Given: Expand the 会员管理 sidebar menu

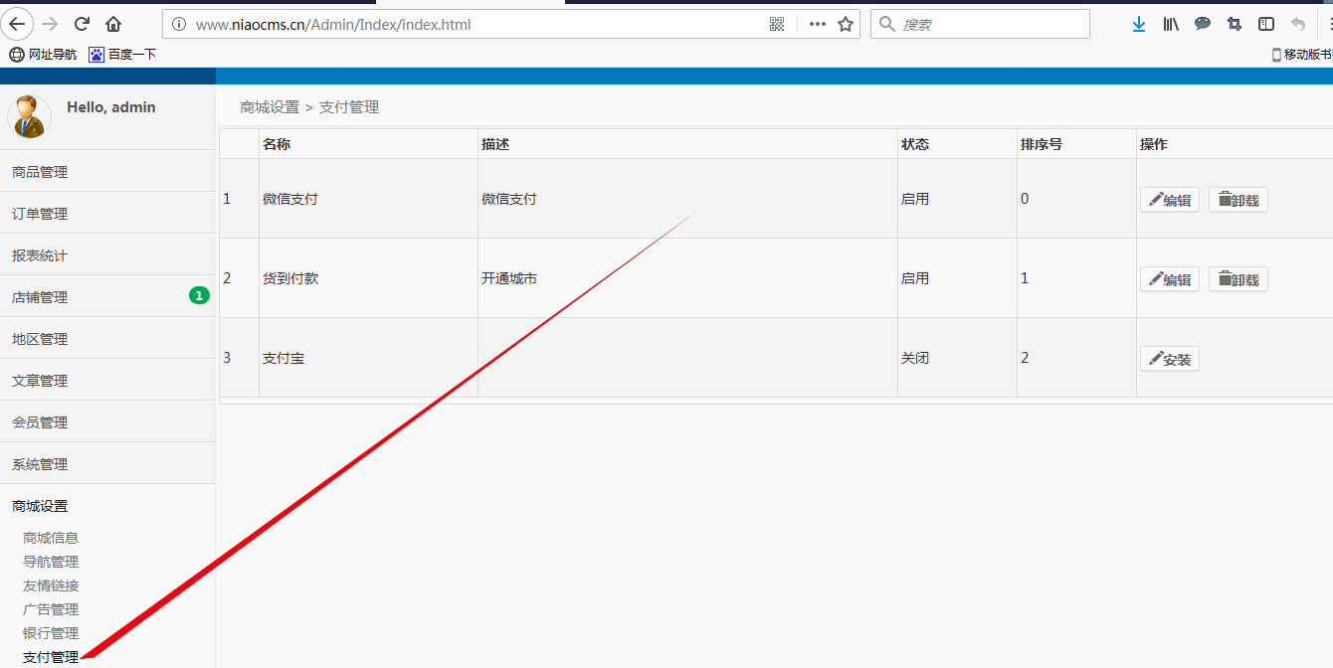Looking at the screenshot, I should click(x=107, y=422).
